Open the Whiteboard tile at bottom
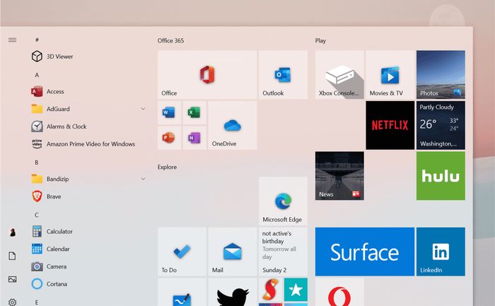The width and height of the screenshot is (495, 306). coord(182,292)
